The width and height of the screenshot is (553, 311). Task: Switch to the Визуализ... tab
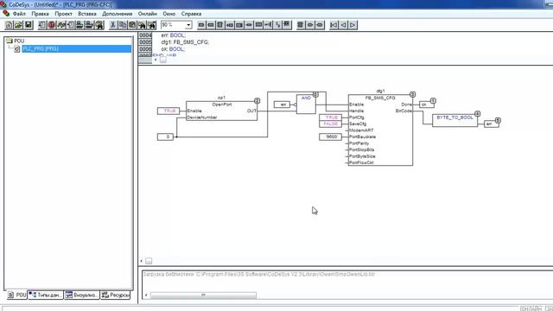(82, 295)
